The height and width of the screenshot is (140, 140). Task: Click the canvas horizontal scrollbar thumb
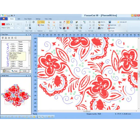87,111
